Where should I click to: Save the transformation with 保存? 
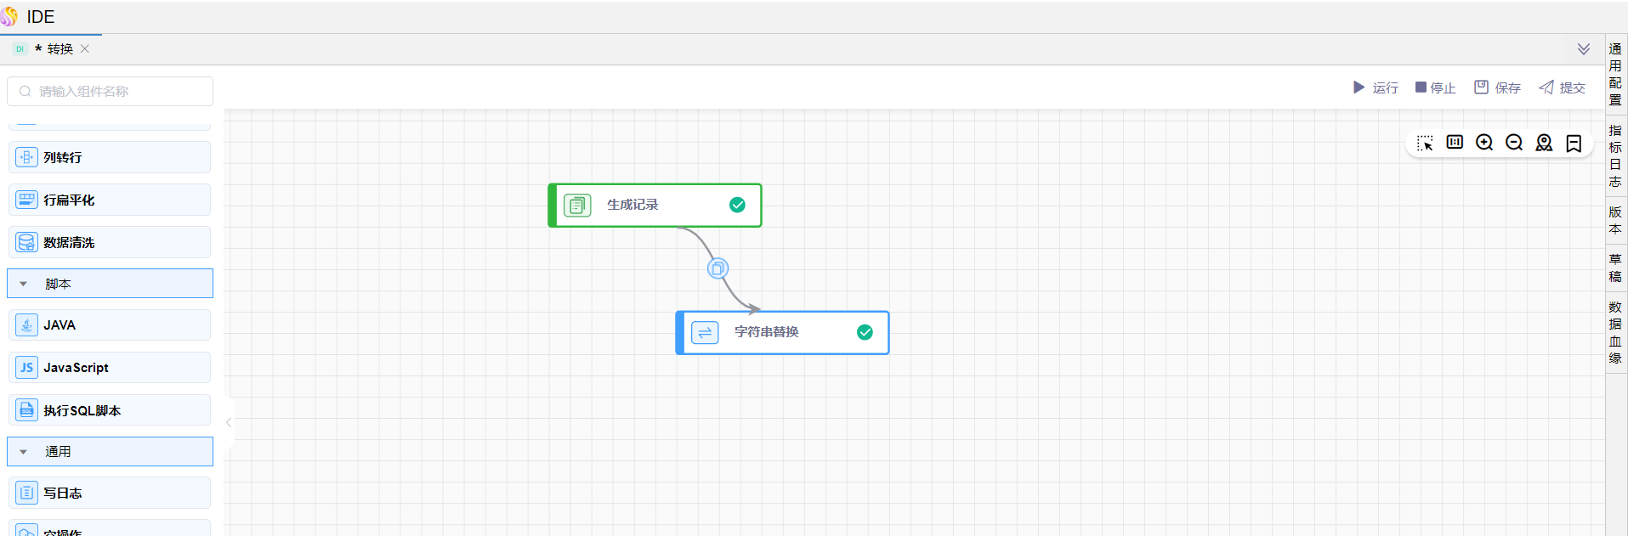(x=1498, y=87)
